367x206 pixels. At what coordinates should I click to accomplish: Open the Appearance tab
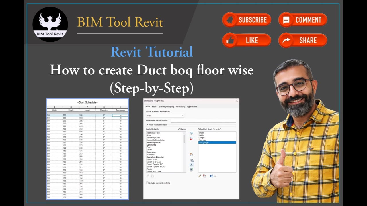click(x=192, y=106)
